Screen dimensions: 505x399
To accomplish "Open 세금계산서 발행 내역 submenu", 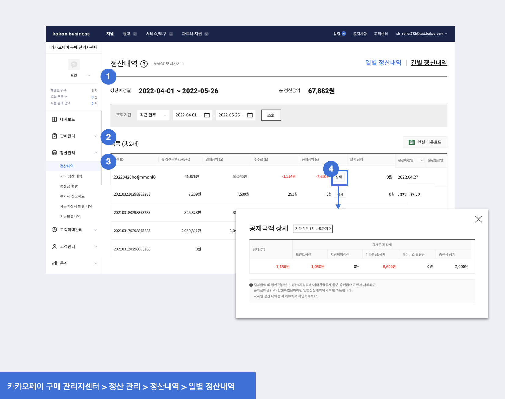I will [76, 207].
